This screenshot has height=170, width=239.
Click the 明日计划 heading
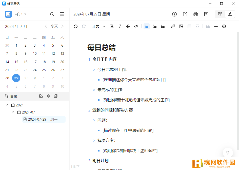coord(101,161)
